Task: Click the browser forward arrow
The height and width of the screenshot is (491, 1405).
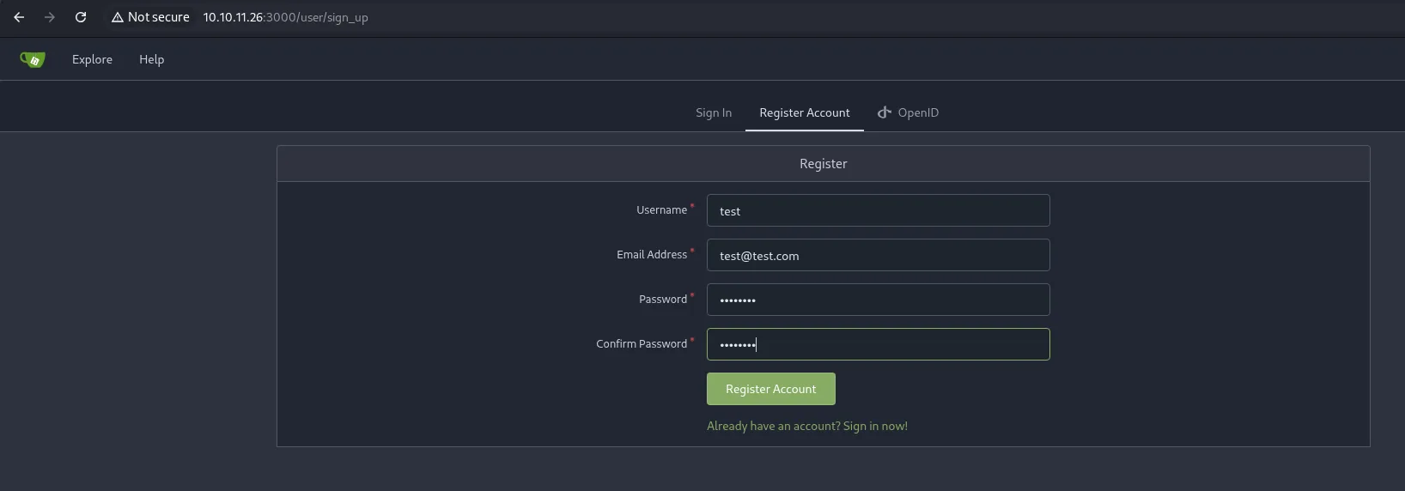Action: coord(50,17)
